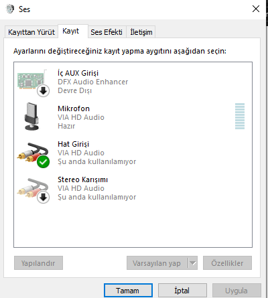This screenshot has width=268, height=298.
Task: Click the İç AUX Girişi sound card icon
Action: click(x=33, y=83)
